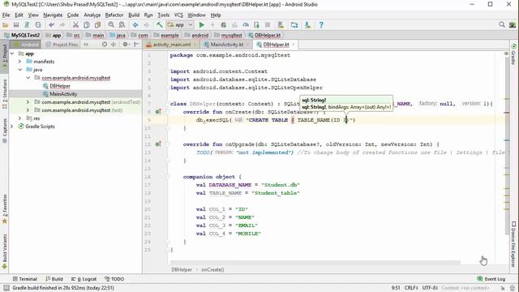Run app with the green play icon
This screenshot has width=519, height=292.
202,25
